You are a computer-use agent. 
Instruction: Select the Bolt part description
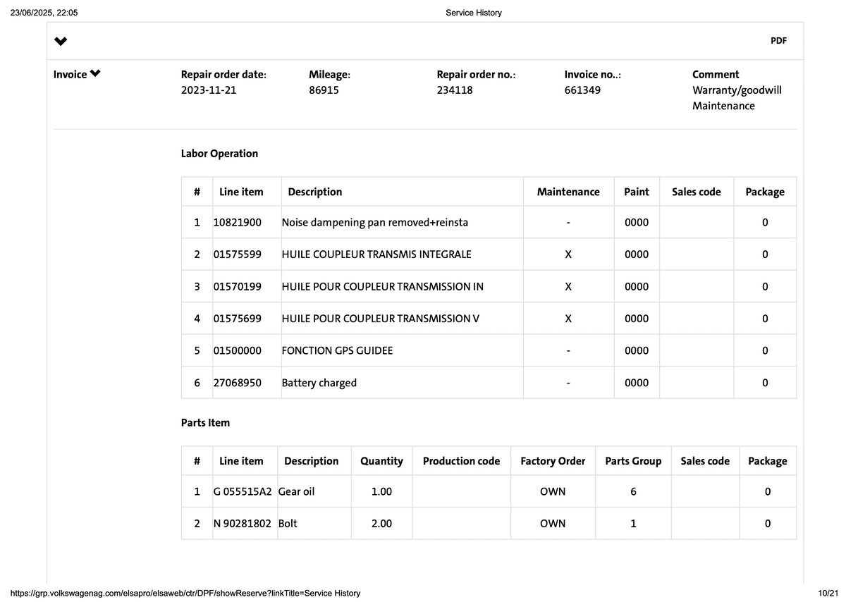(x=288, y=524)
